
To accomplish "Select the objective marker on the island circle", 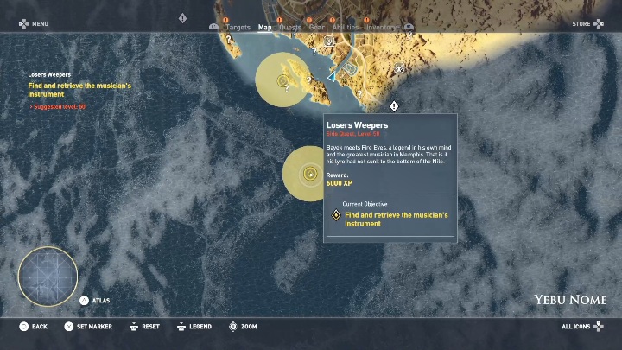I will click(x=282, y=81).
